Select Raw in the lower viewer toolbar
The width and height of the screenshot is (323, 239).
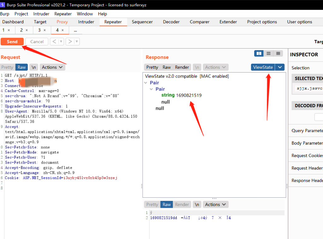(x=167, y=205)
